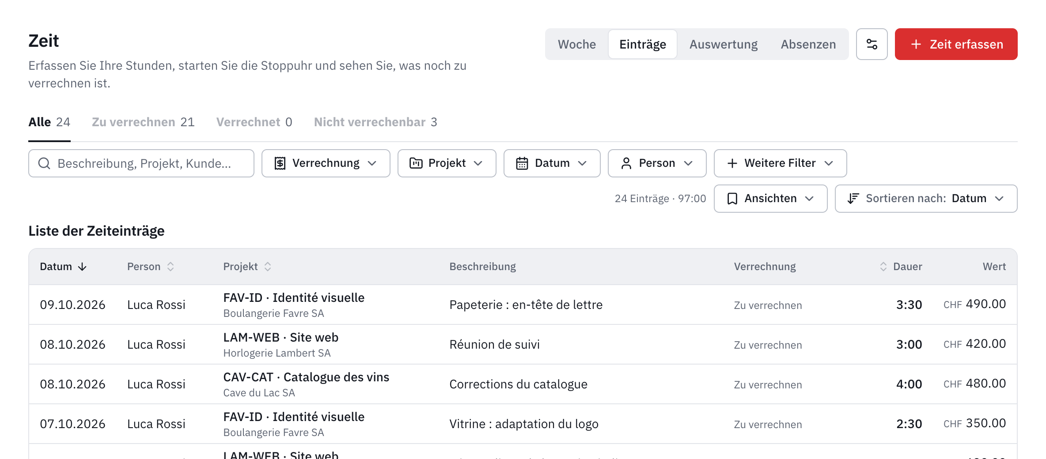Click the Datum calendar icon
This screenshot has width=1046, height=459.
point(522,163)
